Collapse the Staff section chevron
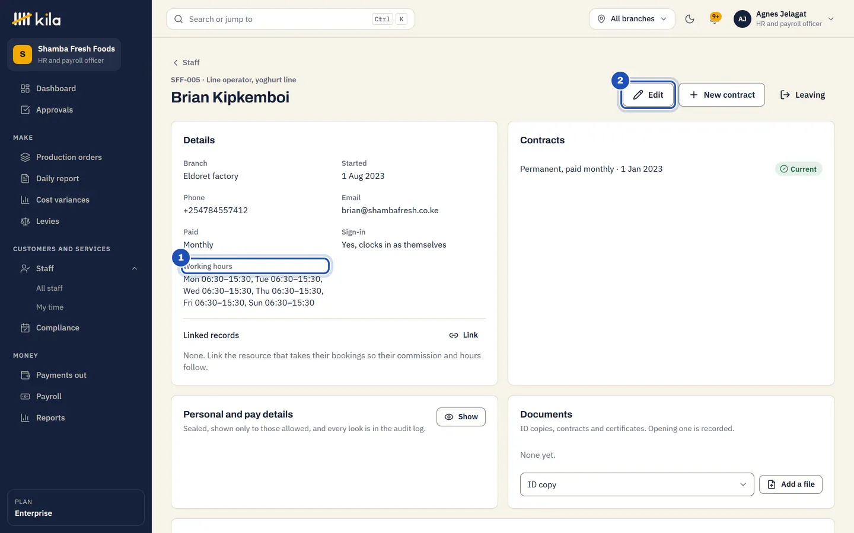This screenshot has height=533, width=854. pos(135,269)
